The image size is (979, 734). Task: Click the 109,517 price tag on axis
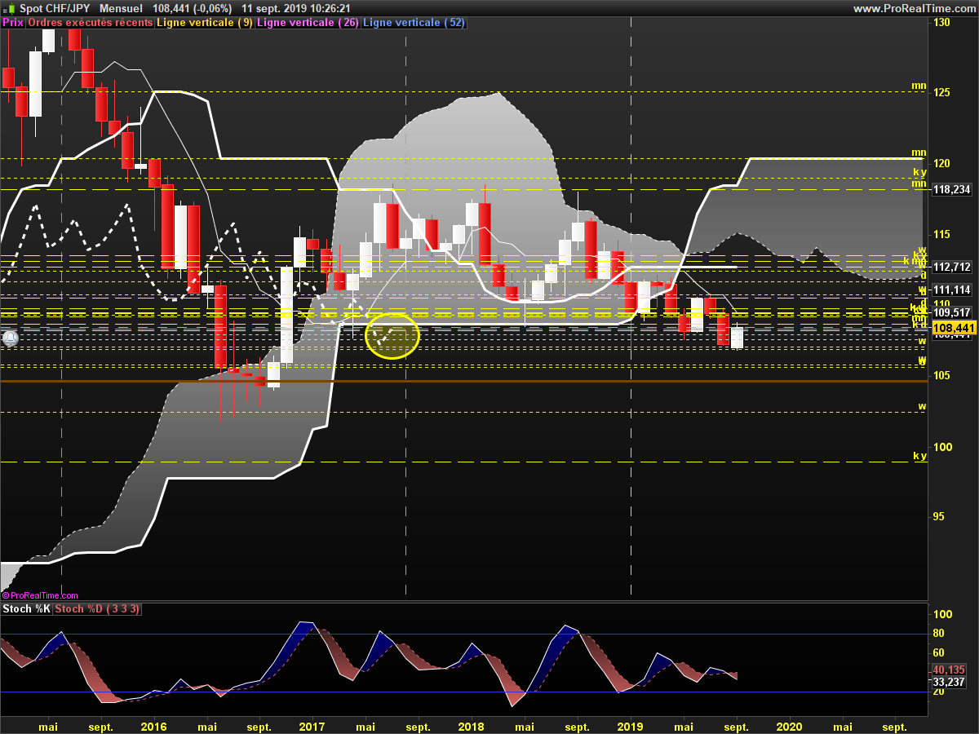coord(951,312)
